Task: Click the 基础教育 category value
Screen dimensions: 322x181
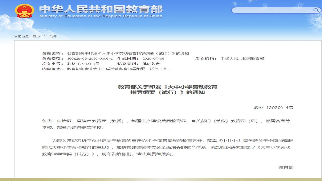Action: 151,64
